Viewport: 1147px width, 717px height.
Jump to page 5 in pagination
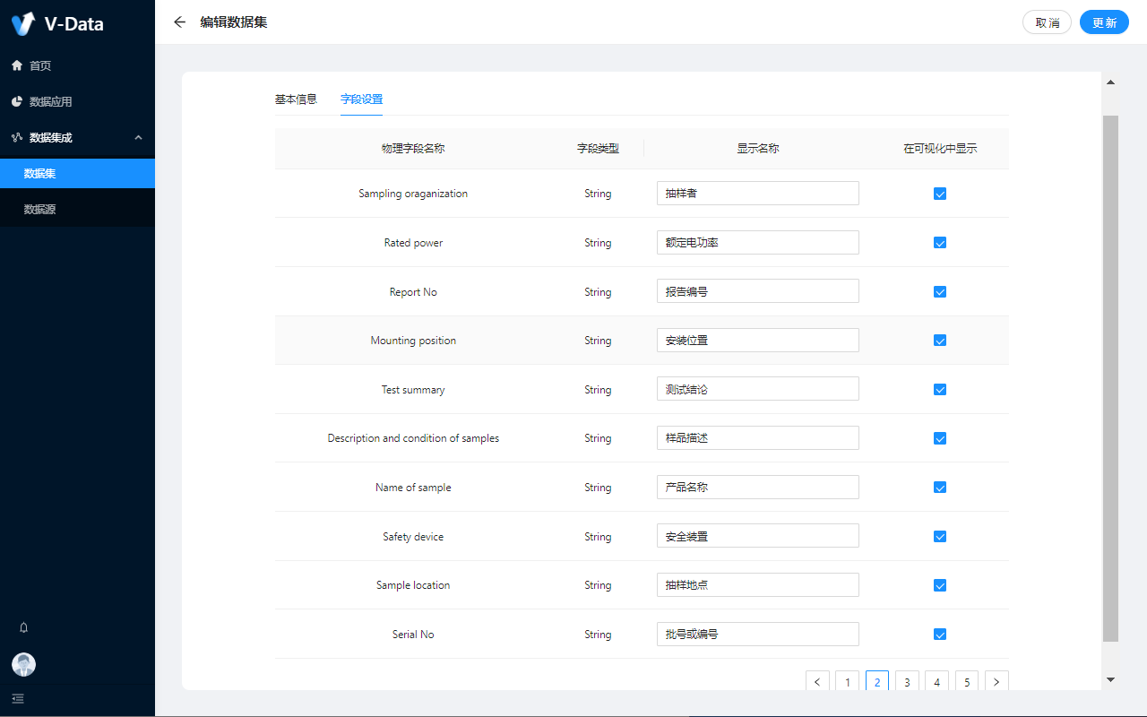[x=966, y=682]
